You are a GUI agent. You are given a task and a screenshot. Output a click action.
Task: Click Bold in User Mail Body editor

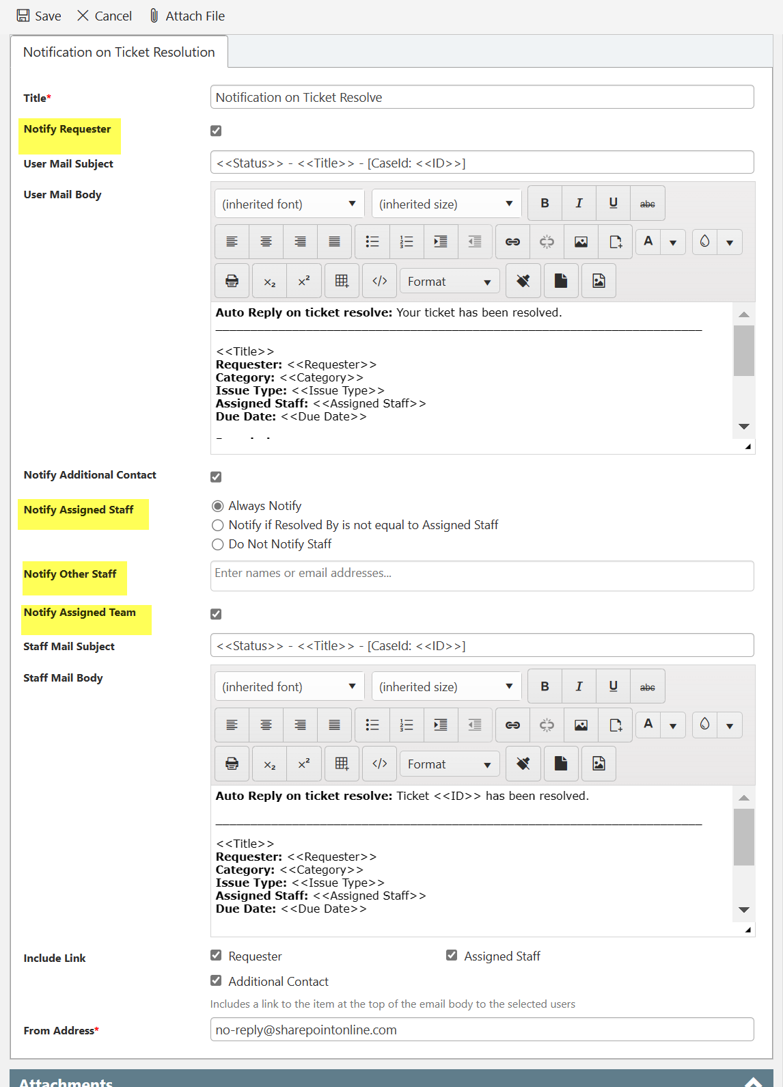click(x=545, y=204)
